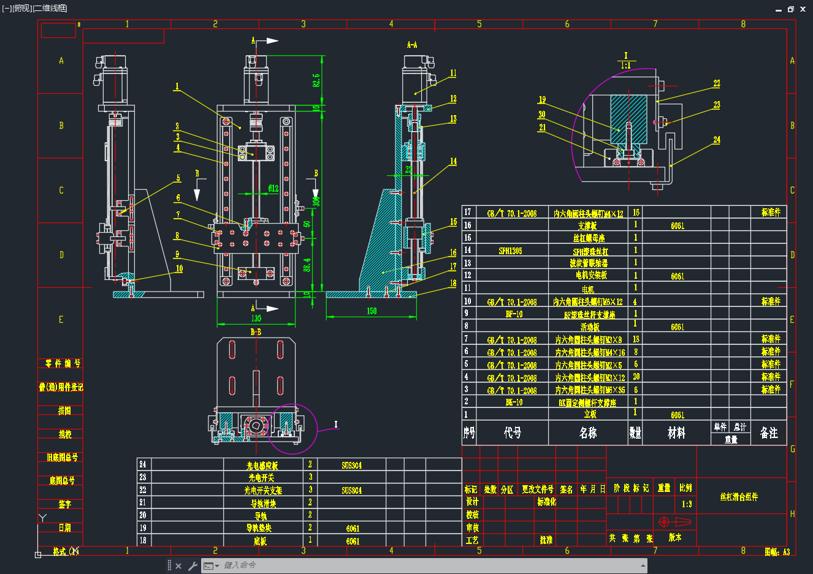Select the projection symbol in the title block

pyautogui.click(x=674, y=522)
